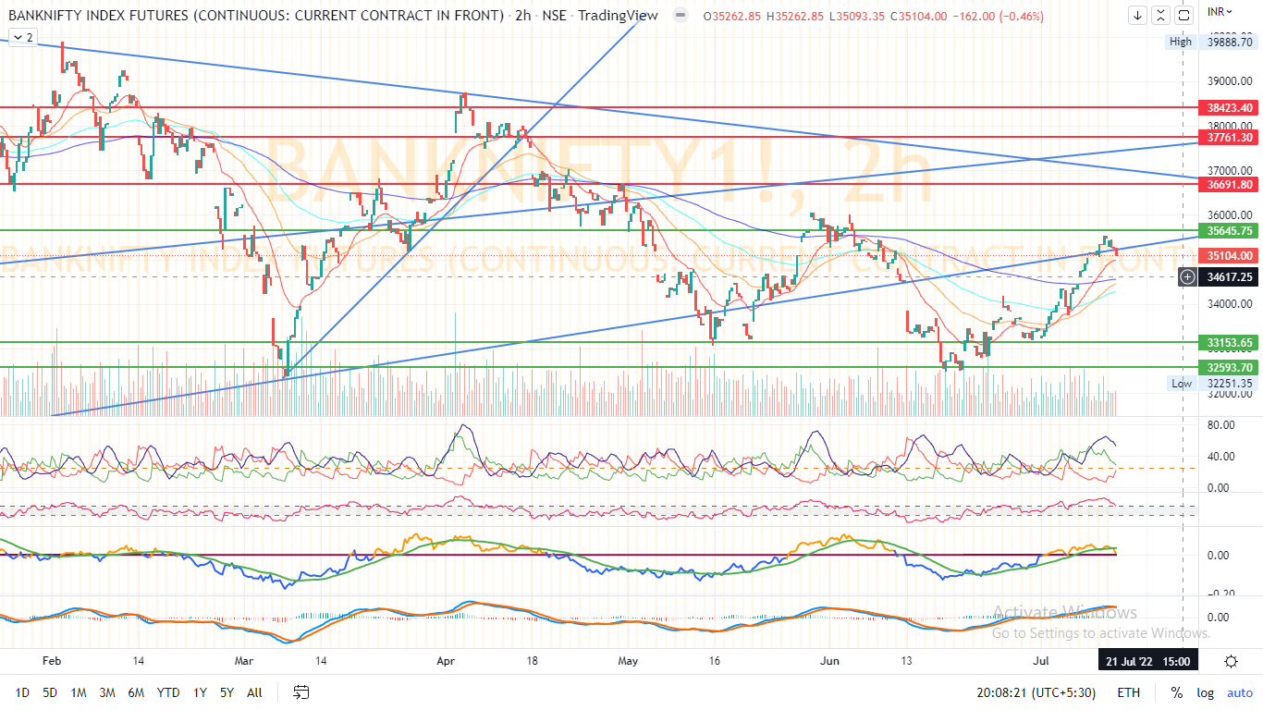1263x710 pixels.
Task: Select the 1Y date range
Action: coord(200,692)
